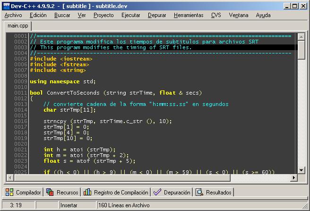Click the Dev-C++ icon in the title bar
Screen dimensions: 310x211
(x=6, y=6)
